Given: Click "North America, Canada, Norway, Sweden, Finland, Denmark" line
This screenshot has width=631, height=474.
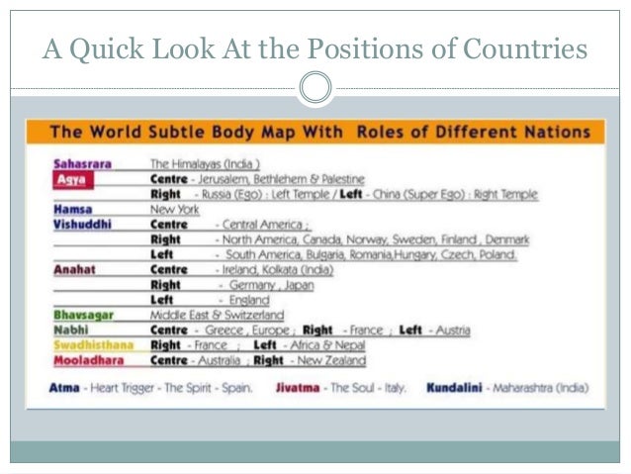Looking at the screenshot, I should 376,239.
